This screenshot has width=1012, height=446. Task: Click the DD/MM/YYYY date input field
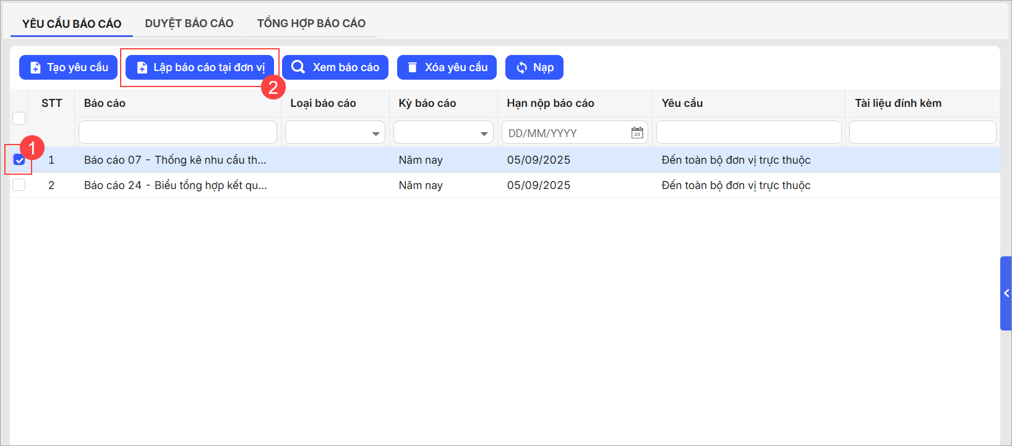click(564, 133)
